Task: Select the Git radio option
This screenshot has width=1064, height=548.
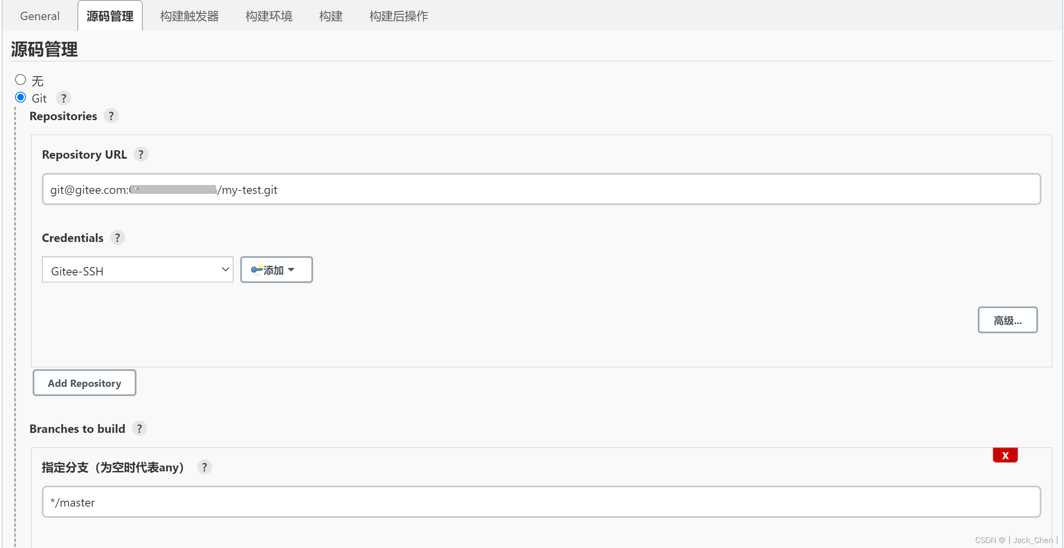Action: coord(21,98)
